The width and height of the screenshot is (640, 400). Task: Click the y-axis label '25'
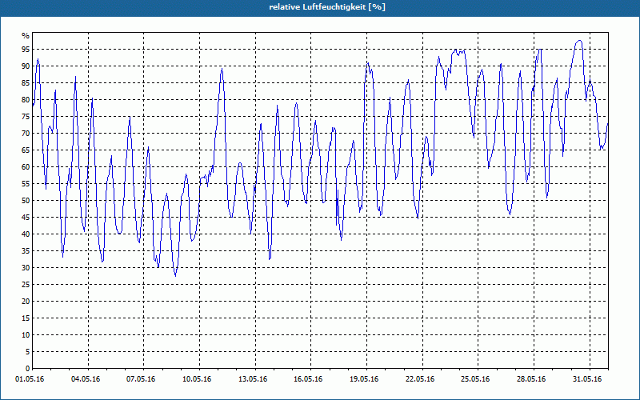click(x=26, y=285)
